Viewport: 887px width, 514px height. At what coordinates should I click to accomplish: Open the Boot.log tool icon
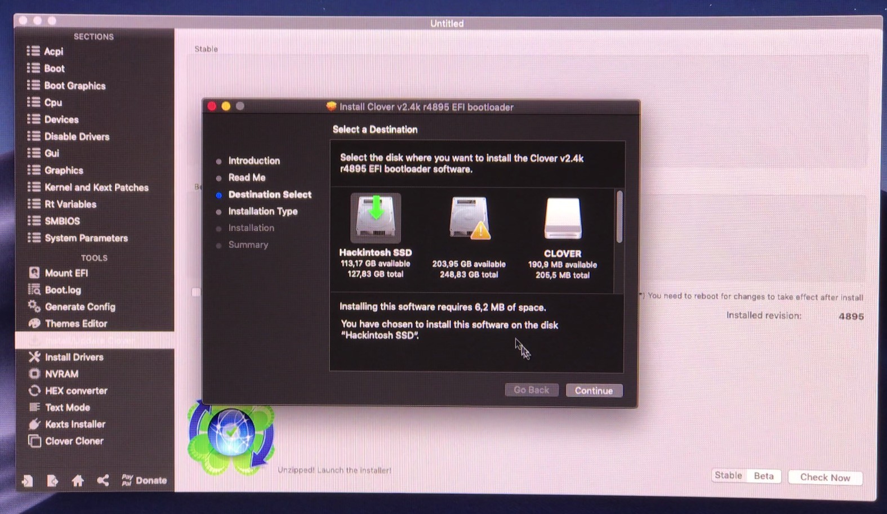[34, 290]
